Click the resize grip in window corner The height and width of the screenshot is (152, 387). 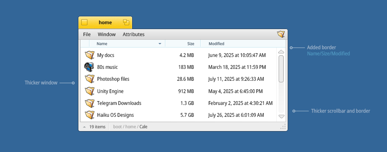pyautogui.click(x=283, y=127)
